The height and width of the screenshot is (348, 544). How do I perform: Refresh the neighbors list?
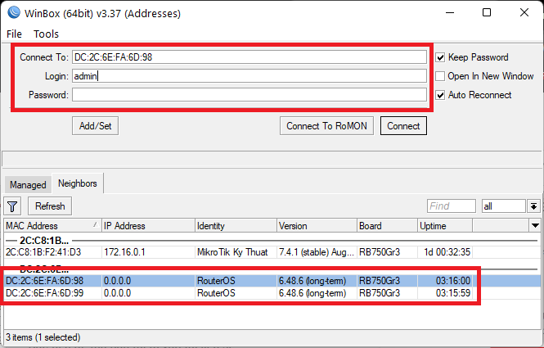coord(50,206)
